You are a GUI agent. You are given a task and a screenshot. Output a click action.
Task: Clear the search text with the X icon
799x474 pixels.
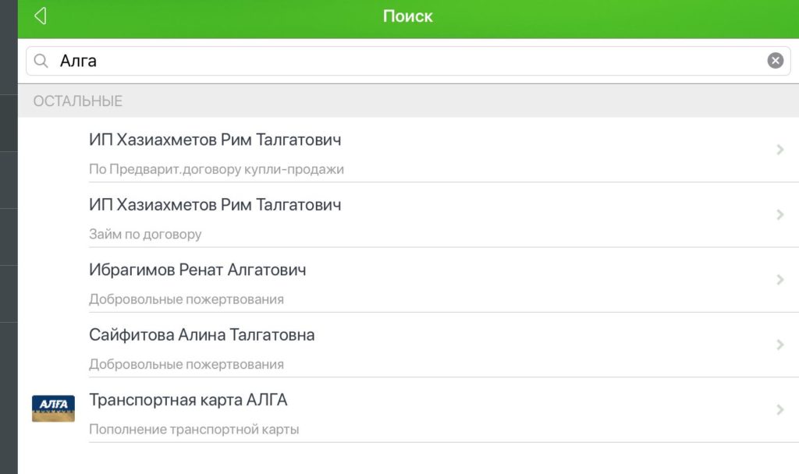point(775,61)
